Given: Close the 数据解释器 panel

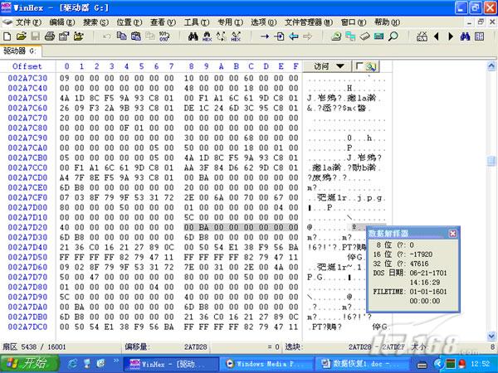Looking at the screenshot, I should pos(453,234).
